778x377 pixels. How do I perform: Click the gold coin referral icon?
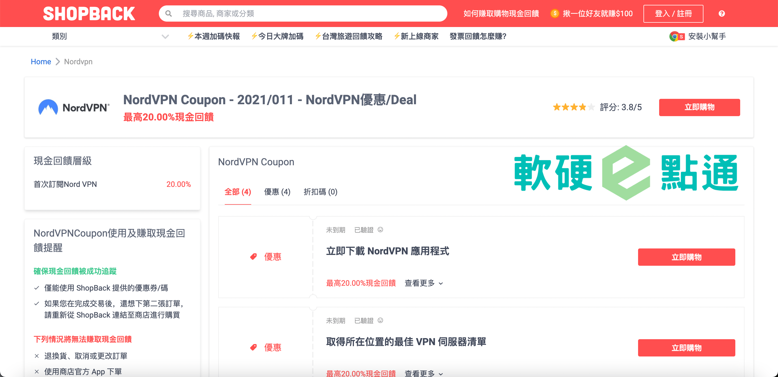pyautogui.click(x=555, y=14)
